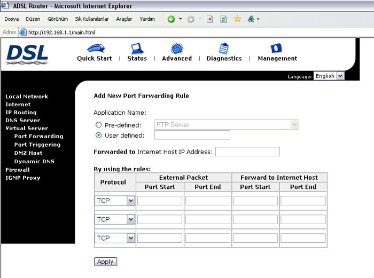
Task: Click the address bar URL field
Action: pos(196,32)
